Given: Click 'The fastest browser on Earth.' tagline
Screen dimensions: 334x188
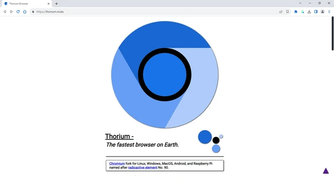Looking at the screenshot, I should (142, 145).
